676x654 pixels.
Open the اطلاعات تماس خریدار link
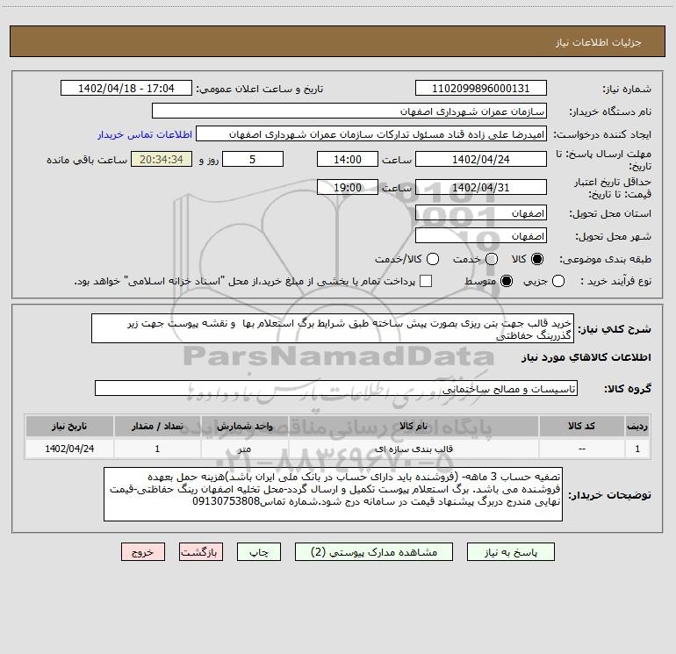coord(145,134)
